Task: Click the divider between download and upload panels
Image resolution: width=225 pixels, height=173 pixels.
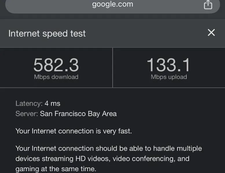Action: [x=113, y=68]
